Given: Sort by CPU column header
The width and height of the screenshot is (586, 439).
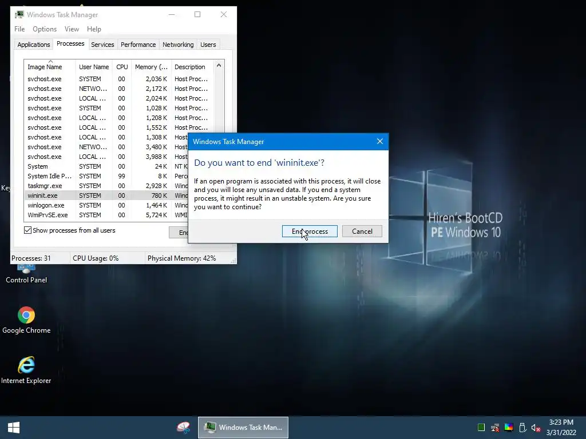Looking at the screenshot, I should tap(122, 67).
